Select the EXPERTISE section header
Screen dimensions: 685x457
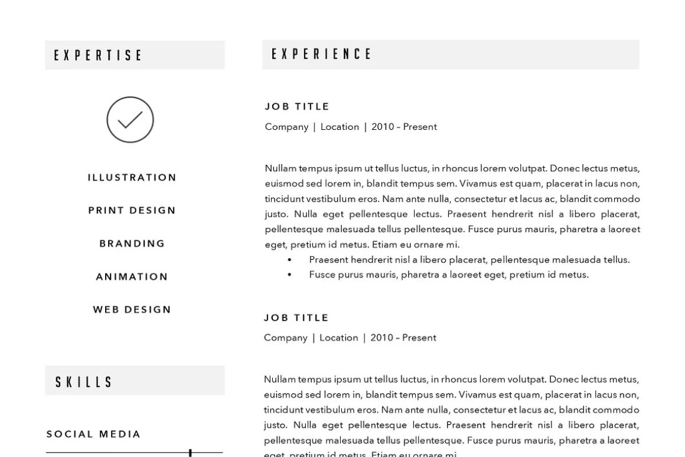pos(135,55)
